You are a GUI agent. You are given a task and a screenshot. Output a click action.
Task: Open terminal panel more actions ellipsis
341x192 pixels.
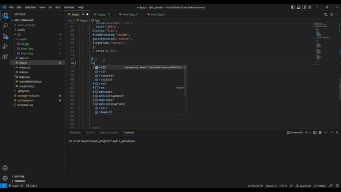tap(326, 133)
